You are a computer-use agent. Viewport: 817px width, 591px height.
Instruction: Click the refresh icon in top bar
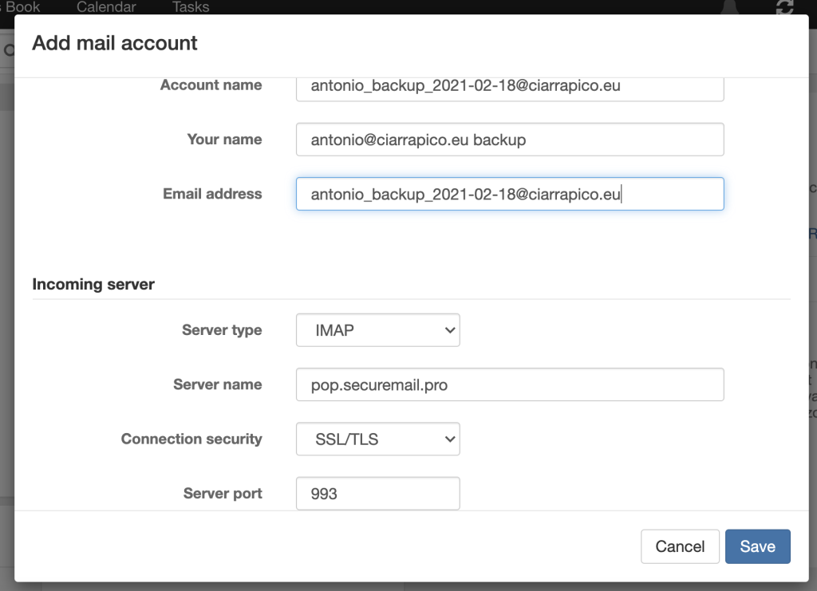[x=784, y=7]
